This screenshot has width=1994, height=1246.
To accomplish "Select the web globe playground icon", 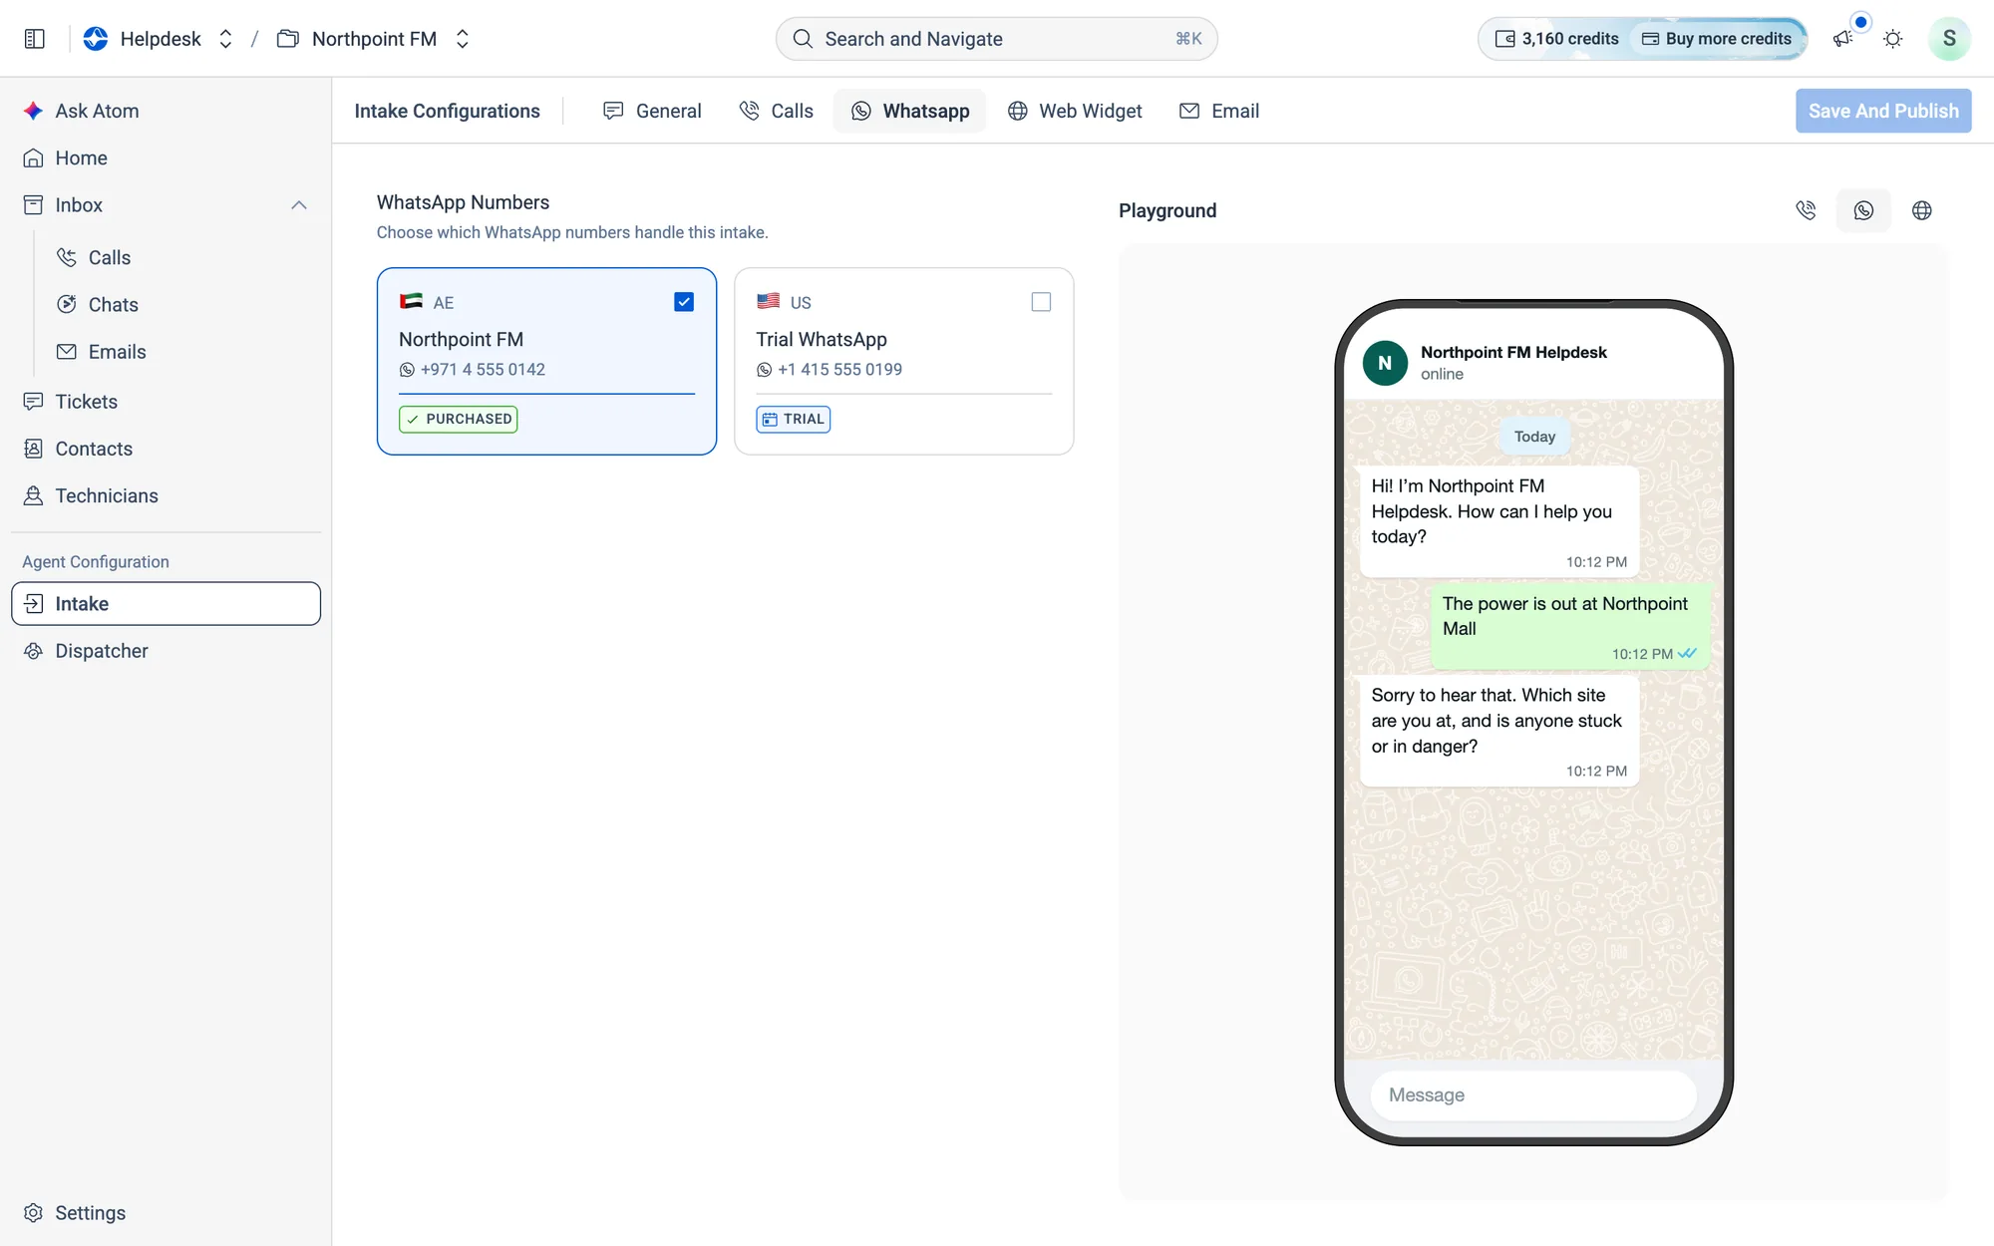I will click(1921, 210).
